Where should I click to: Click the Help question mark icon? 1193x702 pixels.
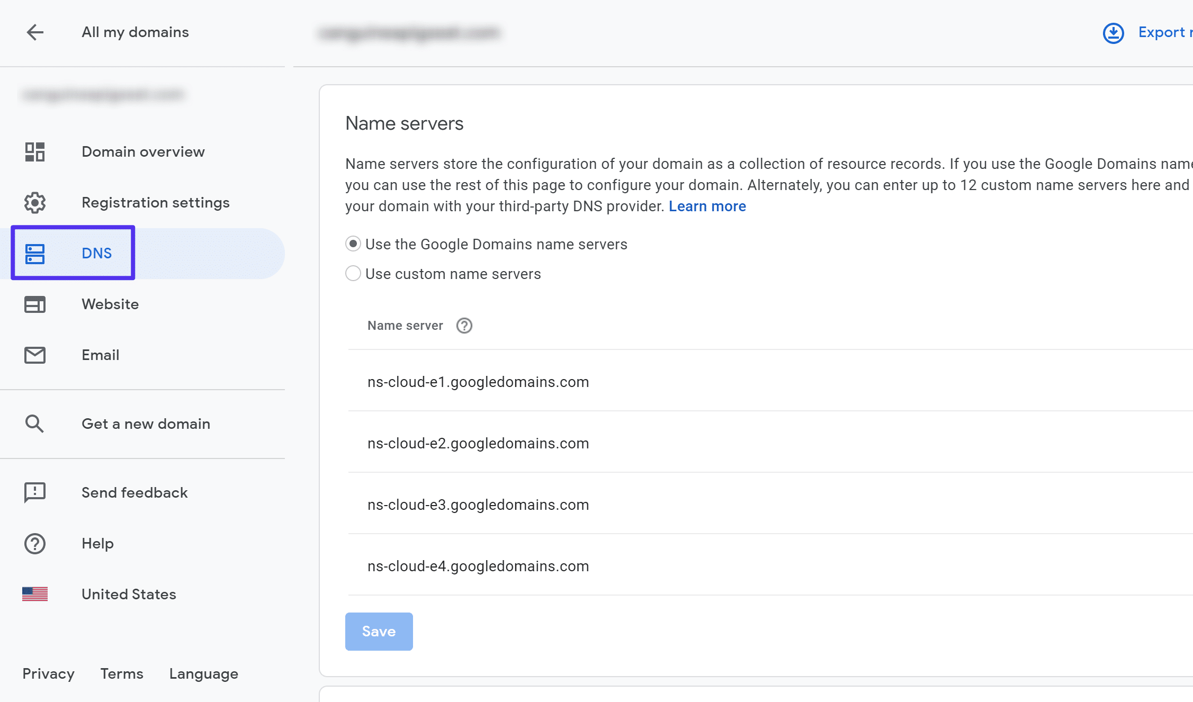[34, 543]
